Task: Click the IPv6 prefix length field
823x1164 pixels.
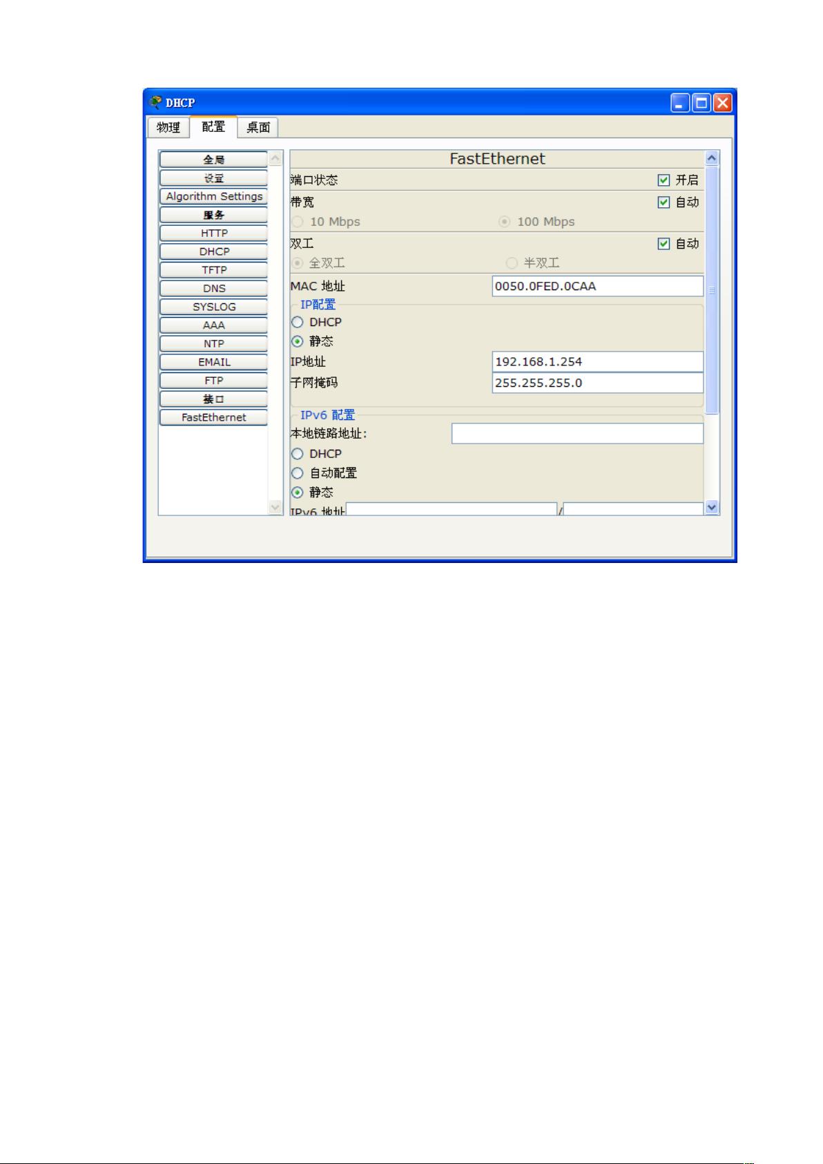Action: click(x=633, y=510)
